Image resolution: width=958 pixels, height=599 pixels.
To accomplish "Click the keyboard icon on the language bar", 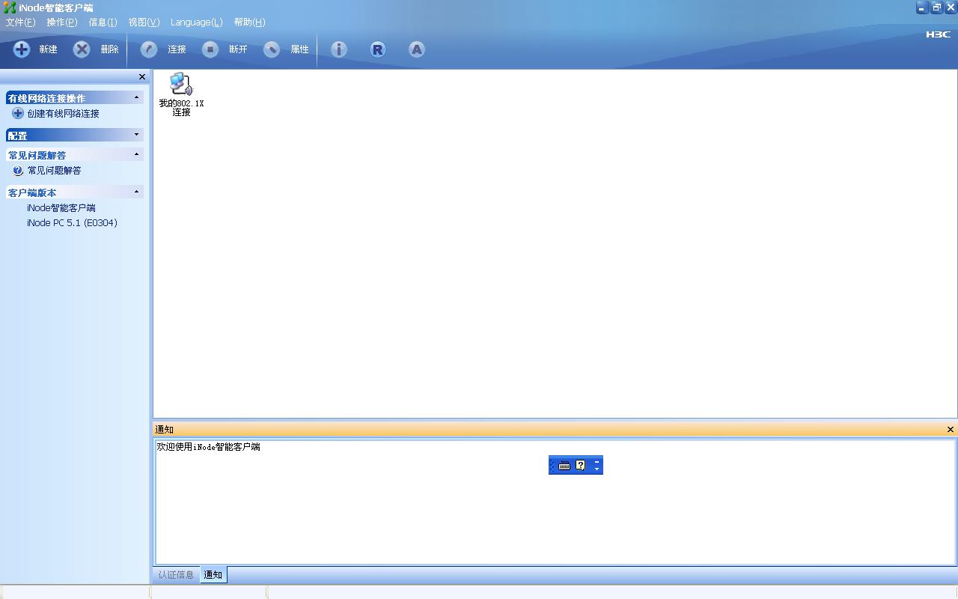I will pyautogui.click(x=564, y=466).
